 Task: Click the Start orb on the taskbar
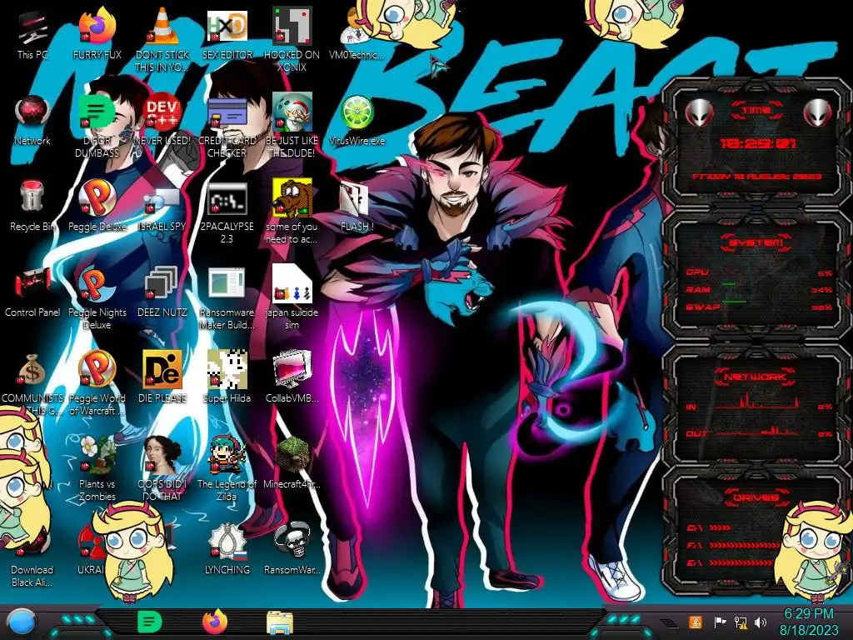pyautogui.click(x=20, y=622)
